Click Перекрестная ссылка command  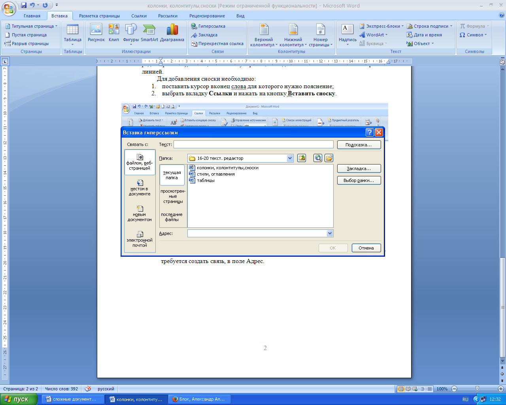(217, 44)
